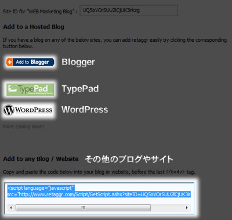This screenshot has width=232, height=220.
Task: Click the code box left scroll arrow
Action: pyautogui.click(x=11, y=208)
